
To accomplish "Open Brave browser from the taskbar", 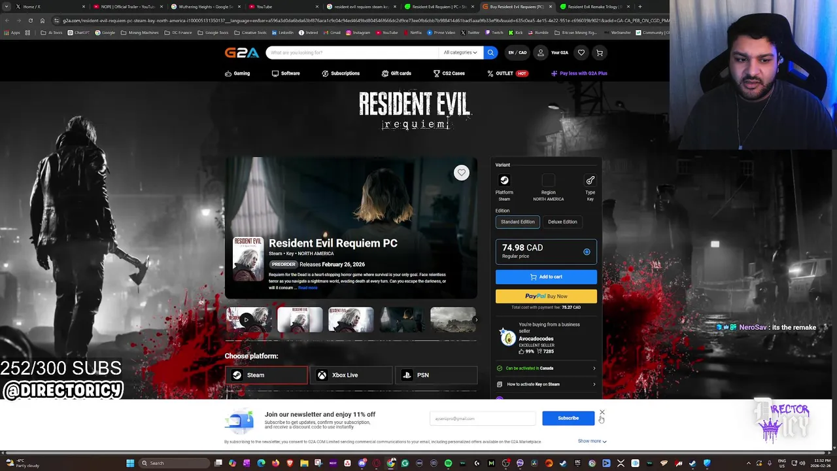I will pos(290,463).
